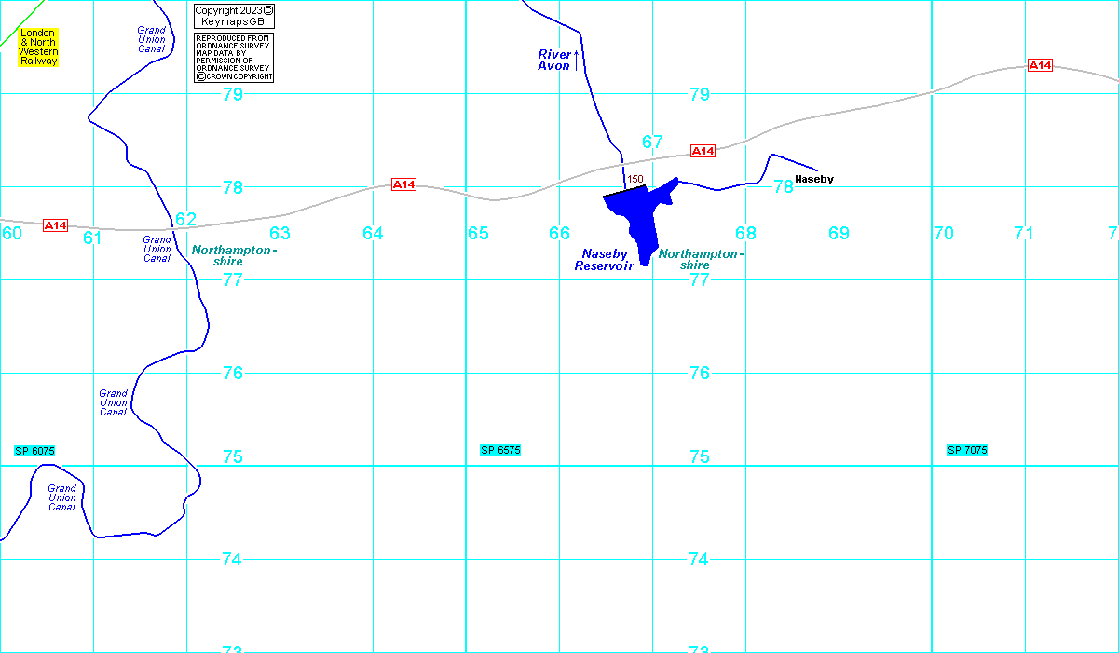Click the A14 road shield at far left

(x=56, y=225)
